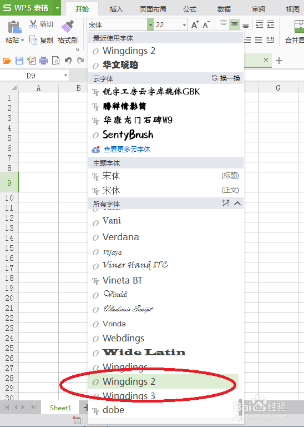304x427 pixels.
Task: Open the 审阅 ribbon tab
Action: (x=259, y=9)
